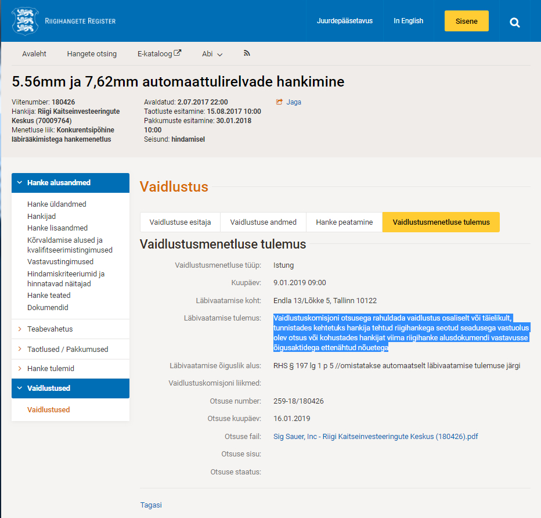Viewport: 541px width, 518px height.
Task: Open the Hanke peatamine tab
Action: click(344, 222)
